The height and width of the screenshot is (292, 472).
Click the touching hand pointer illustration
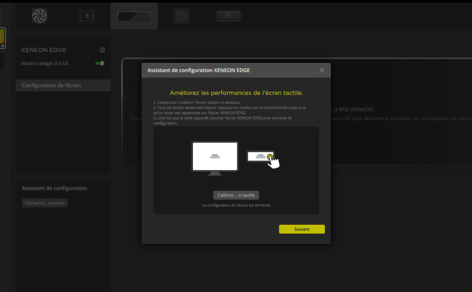[274, 161]
